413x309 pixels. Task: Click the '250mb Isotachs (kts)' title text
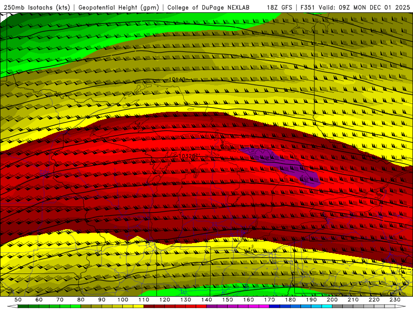[37, 8]
